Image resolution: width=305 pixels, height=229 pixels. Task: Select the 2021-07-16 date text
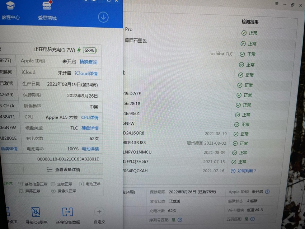213,171
